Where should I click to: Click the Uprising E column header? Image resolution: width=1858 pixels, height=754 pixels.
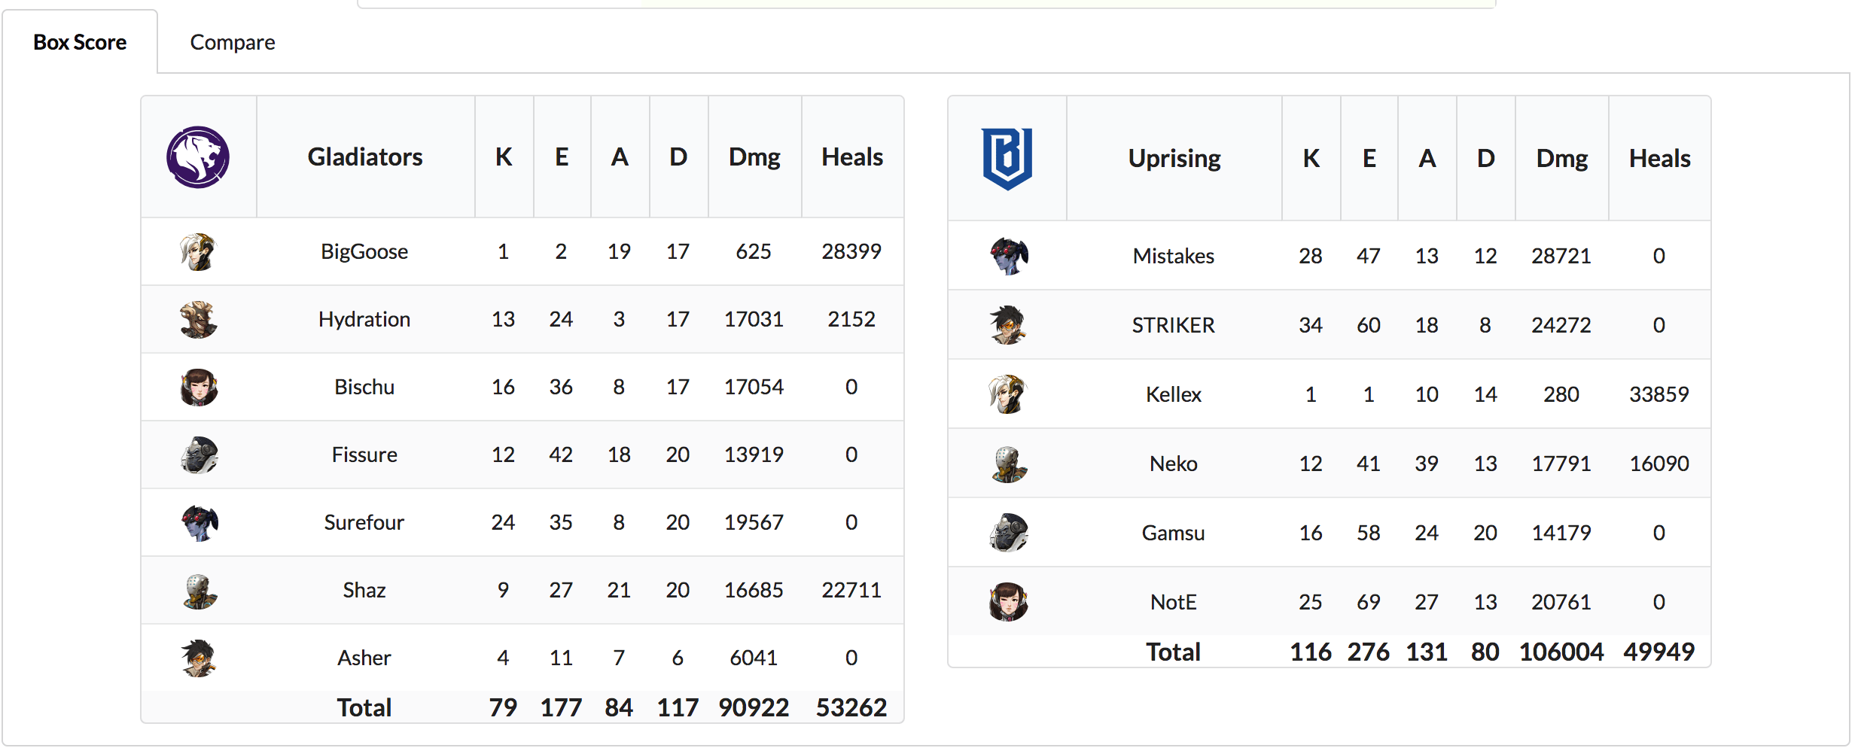tap(1369, 158)
